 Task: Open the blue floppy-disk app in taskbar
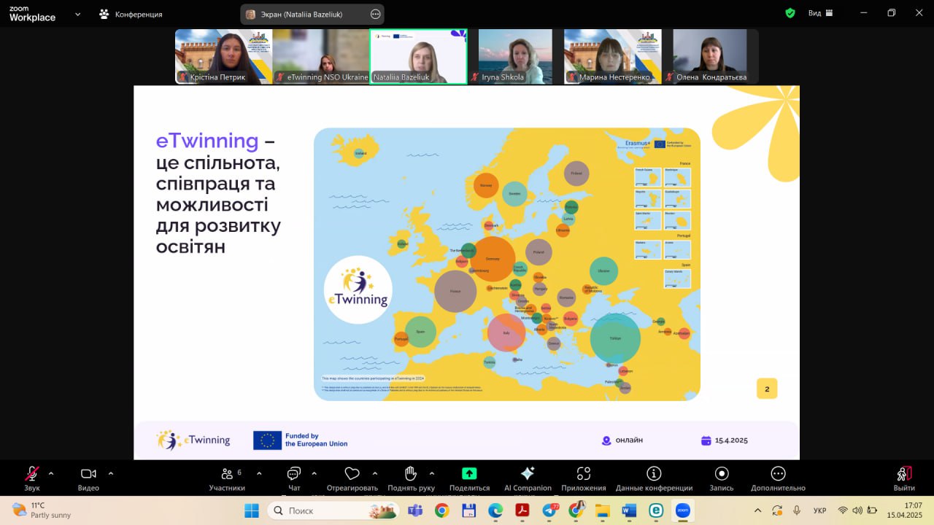tap(468, 510)
